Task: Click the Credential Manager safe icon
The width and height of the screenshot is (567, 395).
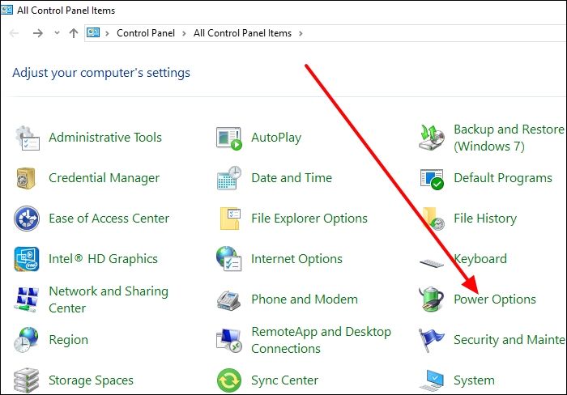Action: point(27,178)
